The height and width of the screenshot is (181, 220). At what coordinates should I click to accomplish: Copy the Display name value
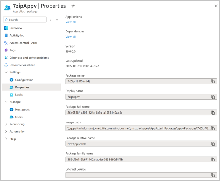[x=213, y=97]
